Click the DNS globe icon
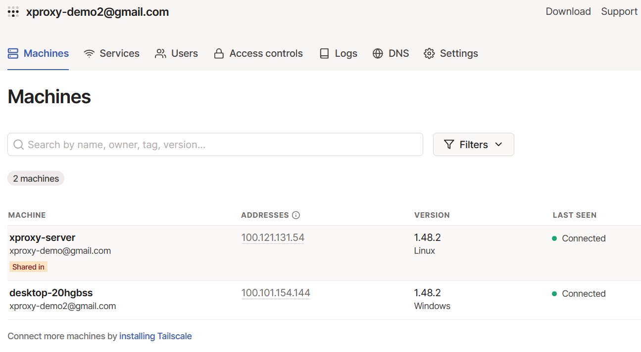 (x=378, y=53)
